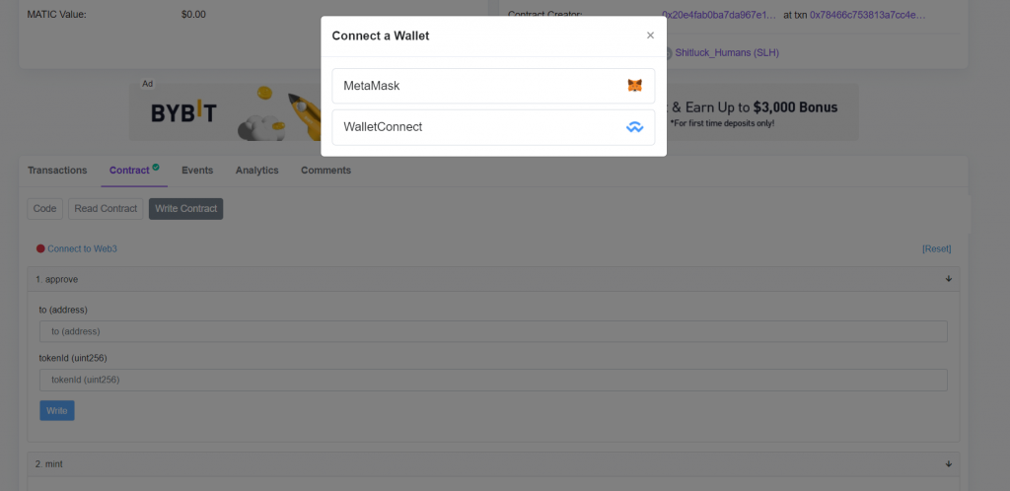Screen dimensions: 1010x491
Task: Click the Write Contract button
Action: tap(186, 208)
